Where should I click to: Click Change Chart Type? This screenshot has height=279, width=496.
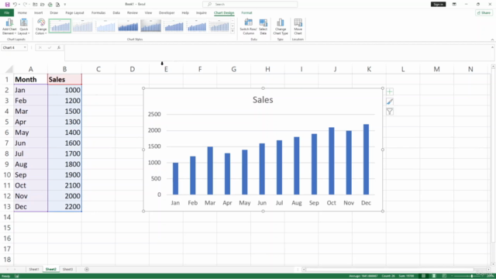[x=281, y=27]
